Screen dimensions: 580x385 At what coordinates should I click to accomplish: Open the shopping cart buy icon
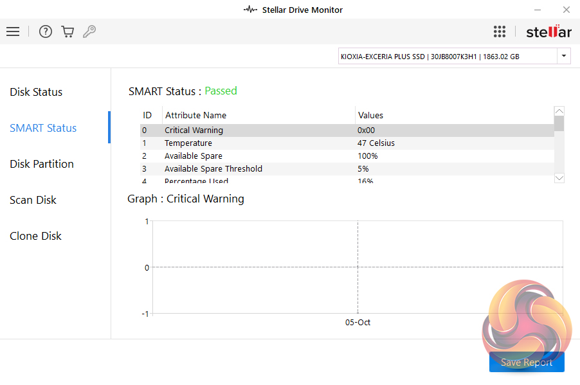click(x=68, y=31)
